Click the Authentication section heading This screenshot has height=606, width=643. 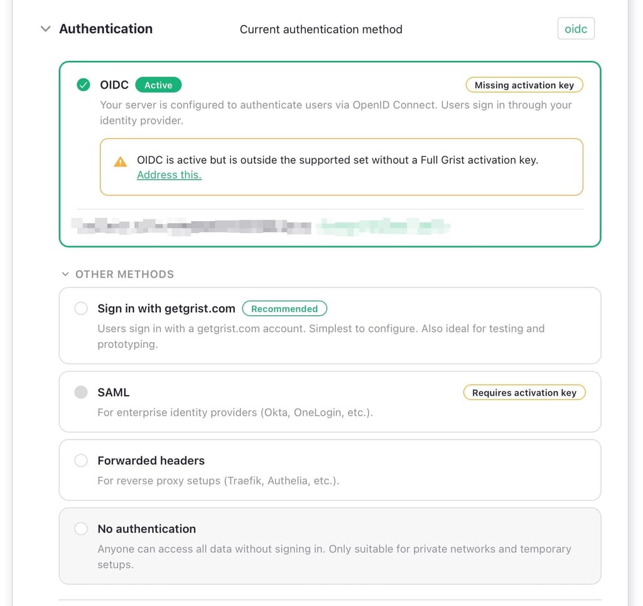click(x=105, y=29)
